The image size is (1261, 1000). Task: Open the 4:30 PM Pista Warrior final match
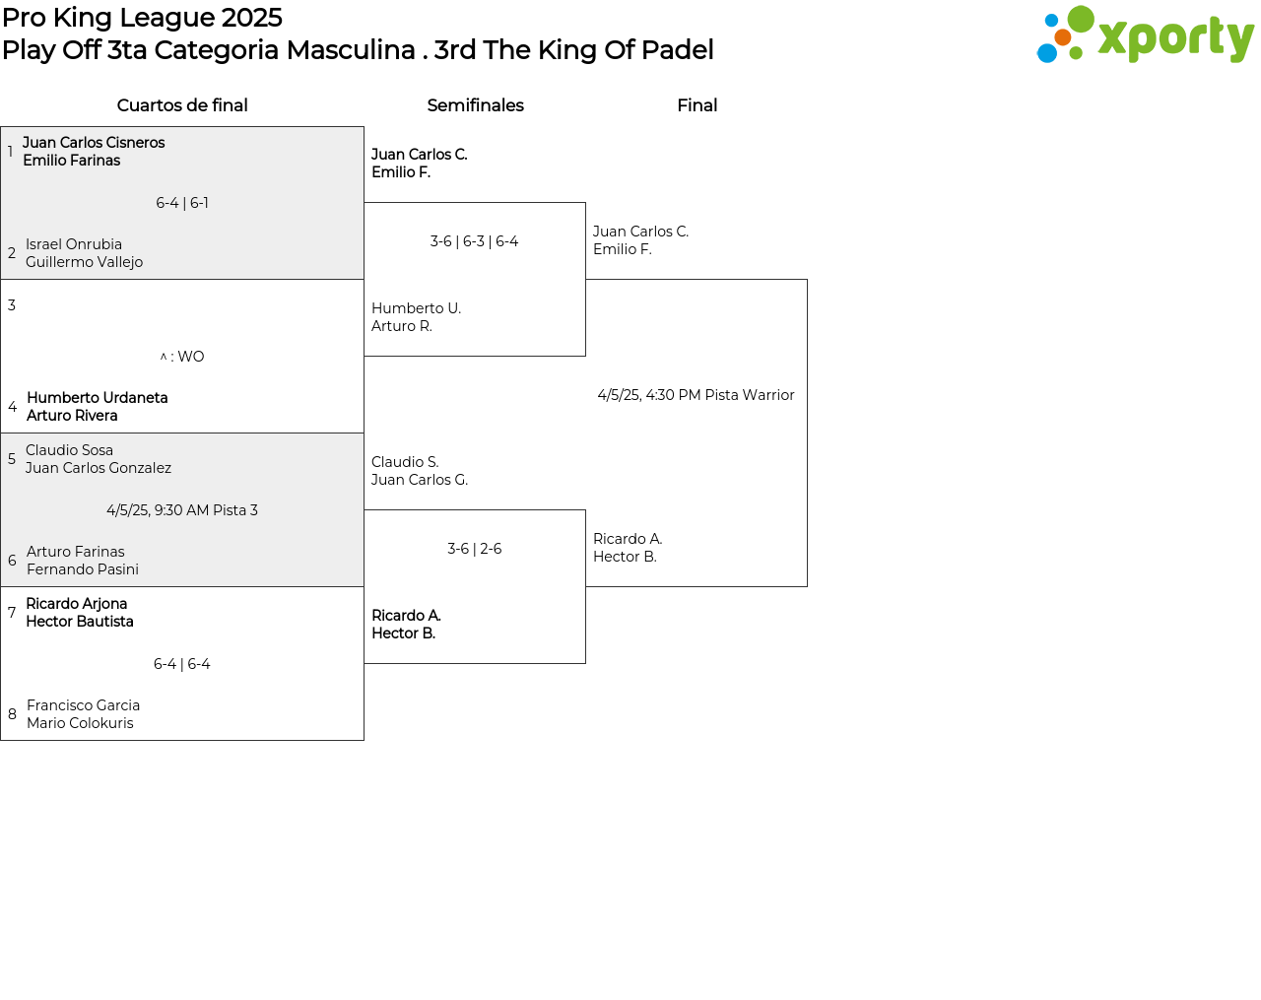[696, 395]
